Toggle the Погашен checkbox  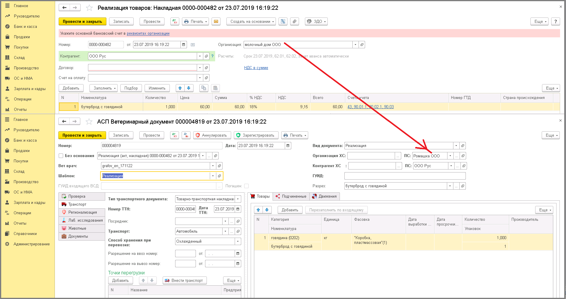pos(246,186)
